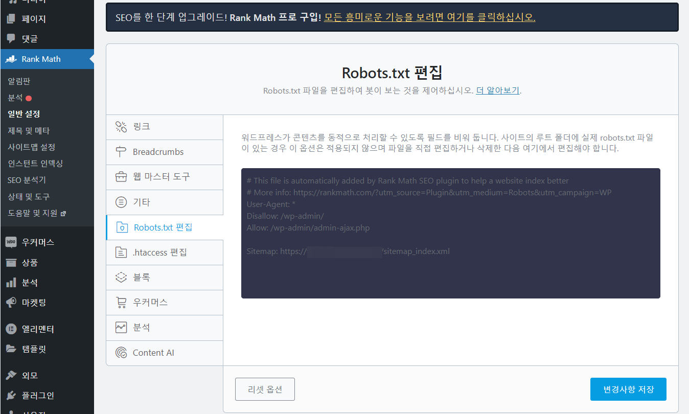Open Rank Math 분석 submenu item
Viewport: 689px width, 414px height.
pyautogui.click(x=15, y=98)
